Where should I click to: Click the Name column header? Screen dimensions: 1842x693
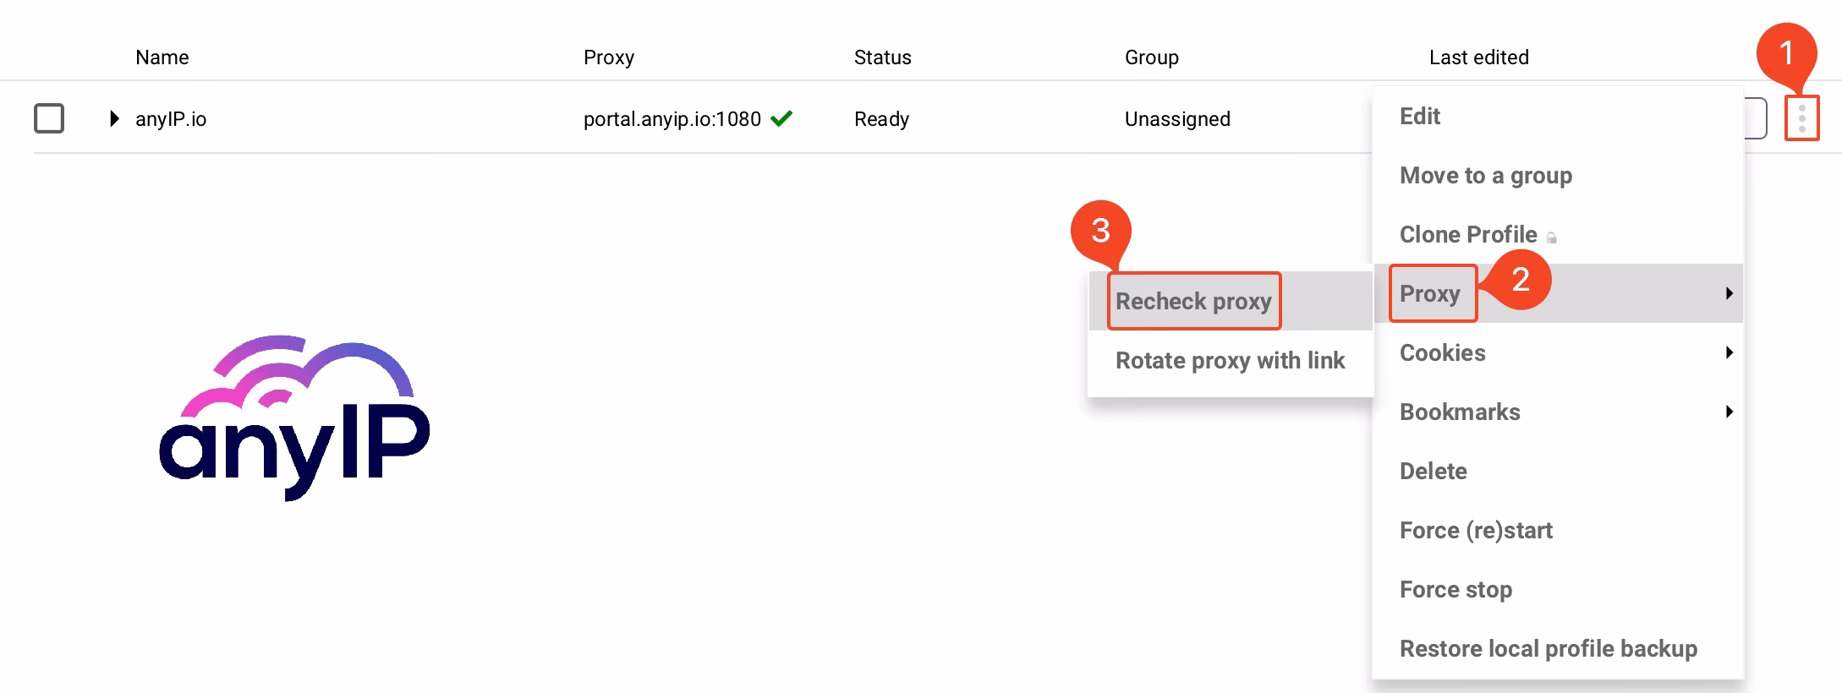point(162,57)
